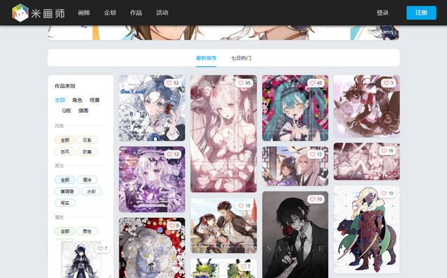Toggle the 厚涂 painting method tag
The image size is (447, 278).
pyautogui.click(x=87, y=180)
